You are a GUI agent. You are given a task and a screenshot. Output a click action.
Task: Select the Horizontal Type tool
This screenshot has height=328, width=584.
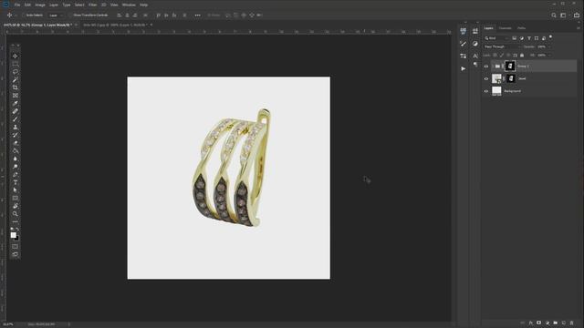pos(15,182)
